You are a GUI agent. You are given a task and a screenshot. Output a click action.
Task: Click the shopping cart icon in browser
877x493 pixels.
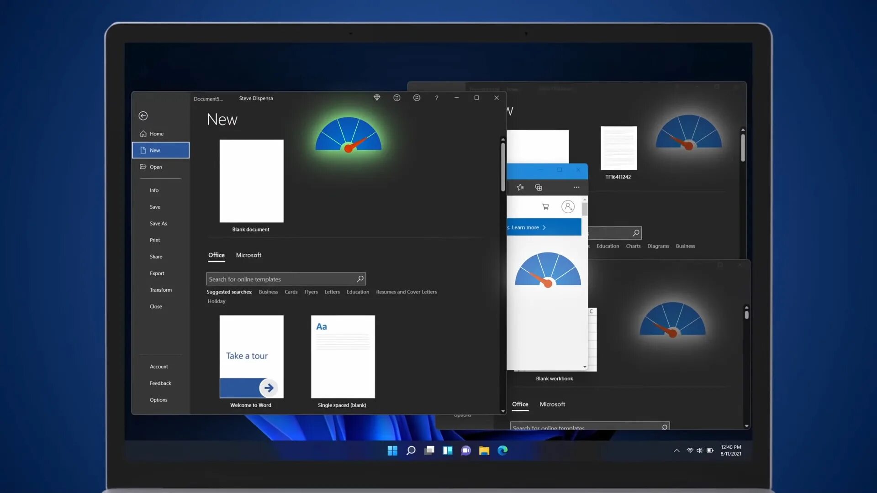545,207
